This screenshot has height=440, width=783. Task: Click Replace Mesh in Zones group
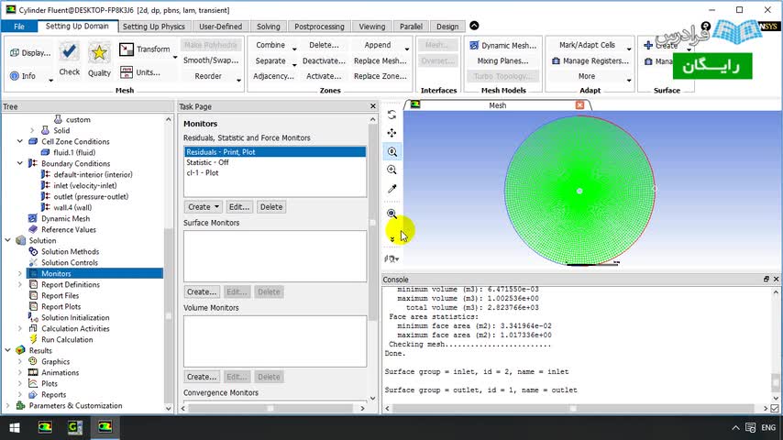pos(380,60)
